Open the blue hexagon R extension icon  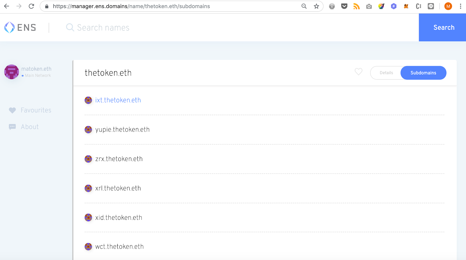(x=394, y=6)
